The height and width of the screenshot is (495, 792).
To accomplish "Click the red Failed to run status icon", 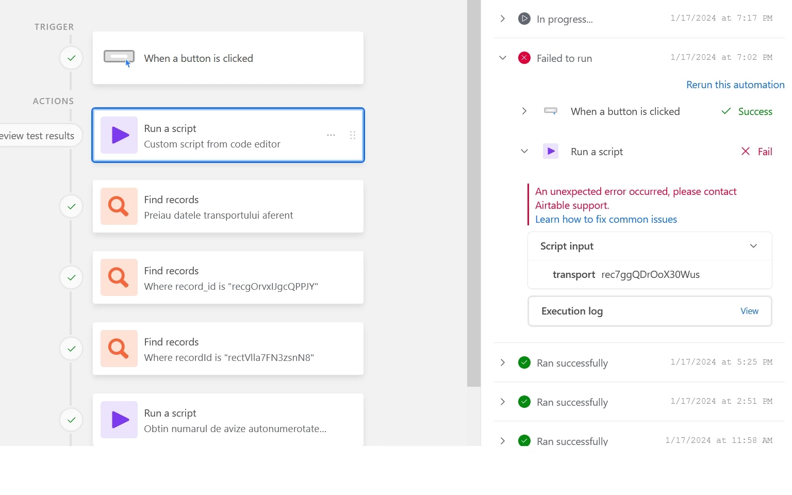I will coord(524,58).
